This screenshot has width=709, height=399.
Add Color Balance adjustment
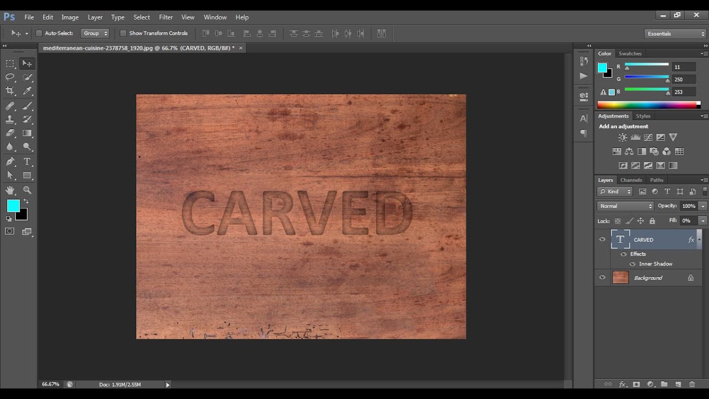(629, 151)
